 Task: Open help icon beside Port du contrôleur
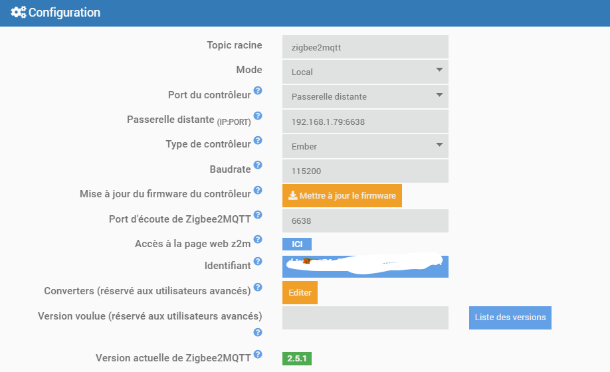[258, 90]
